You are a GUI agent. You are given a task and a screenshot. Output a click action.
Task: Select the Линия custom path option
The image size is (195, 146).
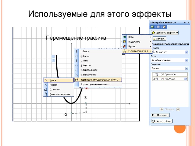point(58,80)
